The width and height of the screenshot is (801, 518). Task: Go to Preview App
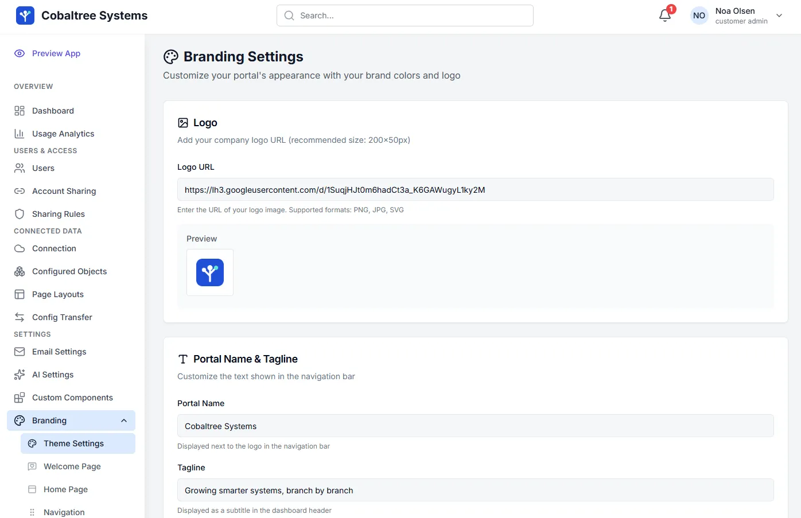[71, 53]
